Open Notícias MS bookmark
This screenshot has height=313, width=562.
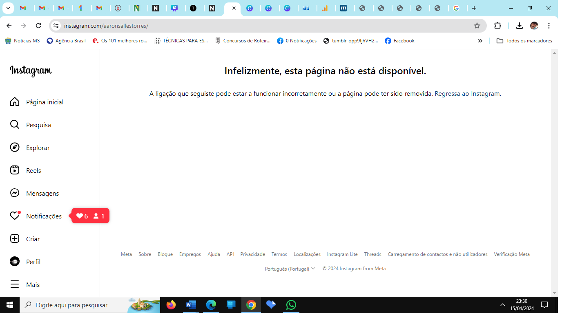[x=22, y=41]
